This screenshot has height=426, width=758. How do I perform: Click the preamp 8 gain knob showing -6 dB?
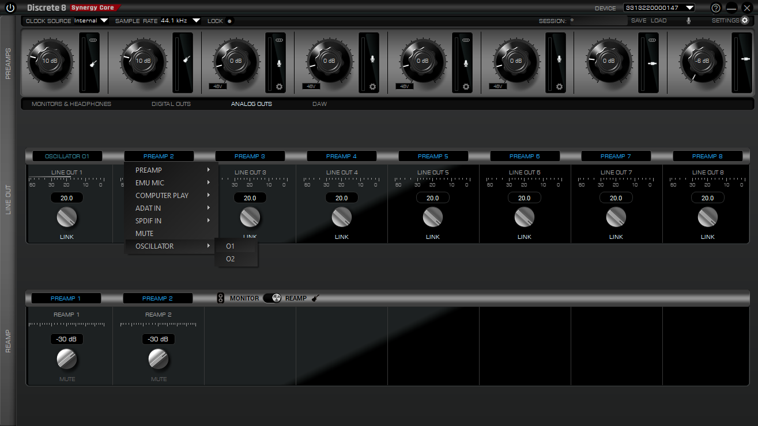point(702,60)
